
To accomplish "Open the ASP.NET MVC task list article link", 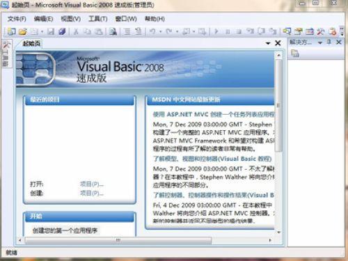I will (x=214, y=114).
